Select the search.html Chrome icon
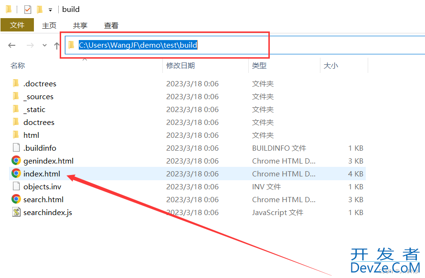This screenshot has width=425, height=278. point(16,199)
